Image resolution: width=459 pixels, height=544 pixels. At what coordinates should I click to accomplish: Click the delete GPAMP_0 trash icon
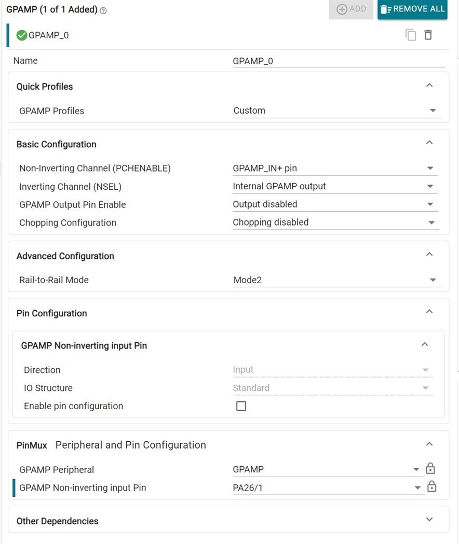(428, 35)
